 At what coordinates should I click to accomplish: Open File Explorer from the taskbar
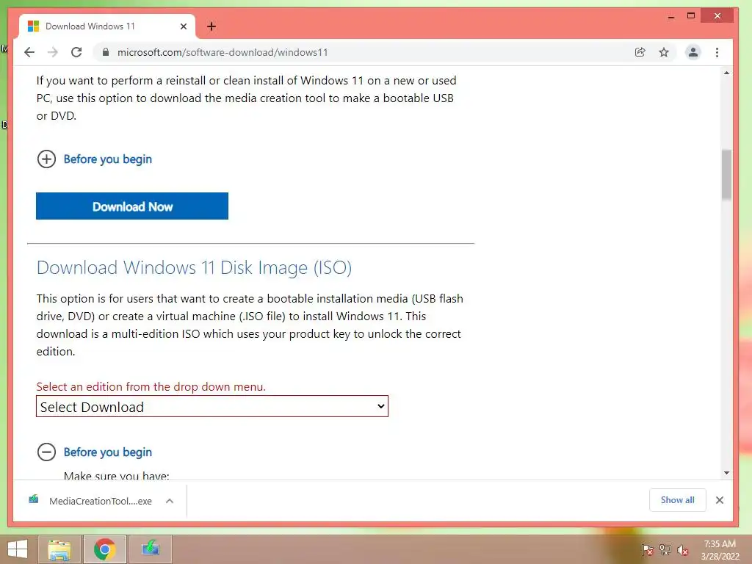[x=59, y=549]
